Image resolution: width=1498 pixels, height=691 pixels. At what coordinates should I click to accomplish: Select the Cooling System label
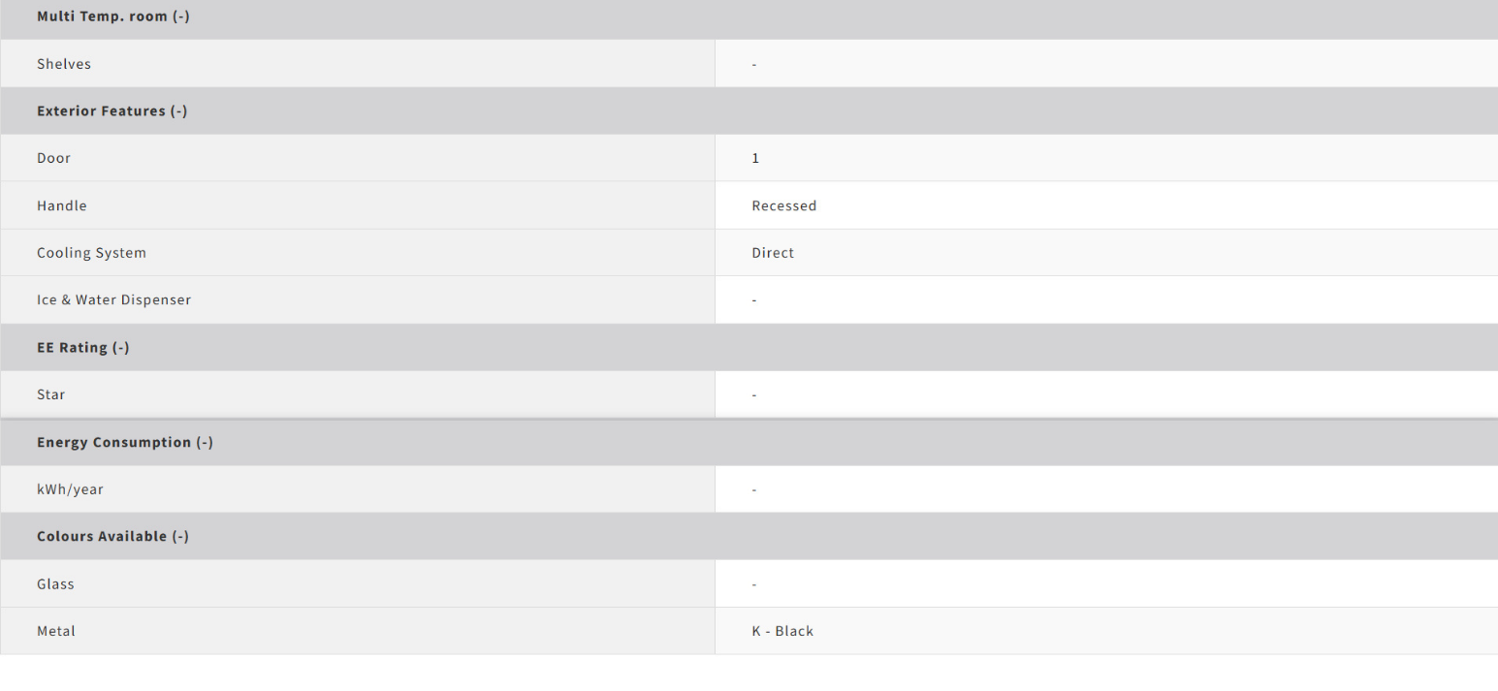(x=91, y=253)
